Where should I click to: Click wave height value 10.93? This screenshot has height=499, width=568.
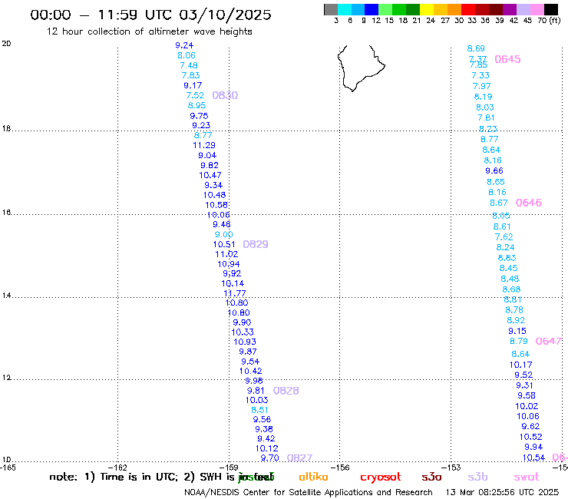tap(245, 342)
